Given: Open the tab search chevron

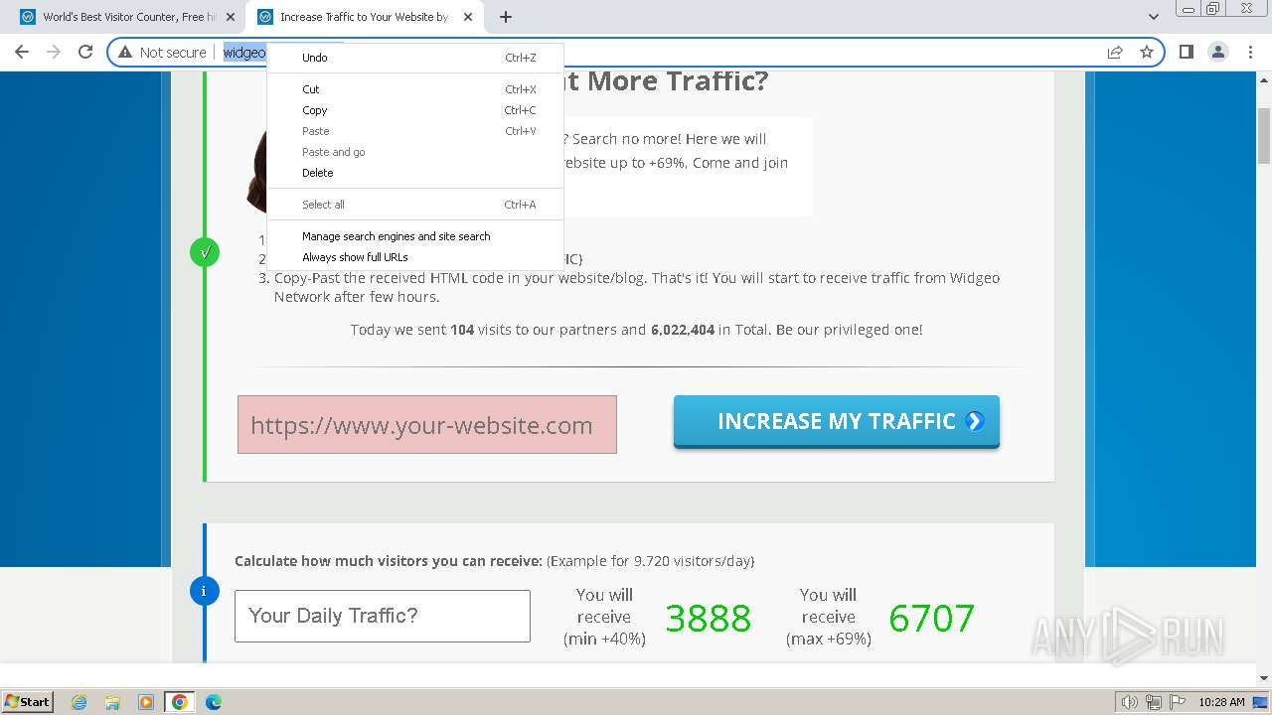Looking at the screenshot, I should [1153, 17].
